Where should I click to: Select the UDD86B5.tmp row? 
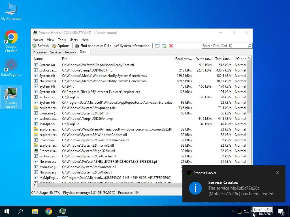(140, 70)
